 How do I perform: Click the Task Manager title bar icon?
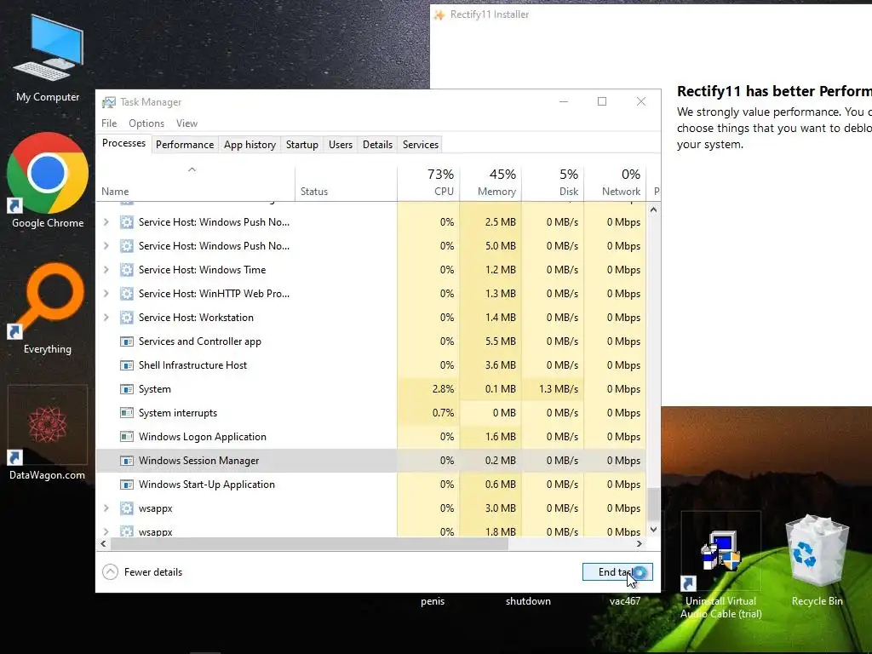click(109, 102)
